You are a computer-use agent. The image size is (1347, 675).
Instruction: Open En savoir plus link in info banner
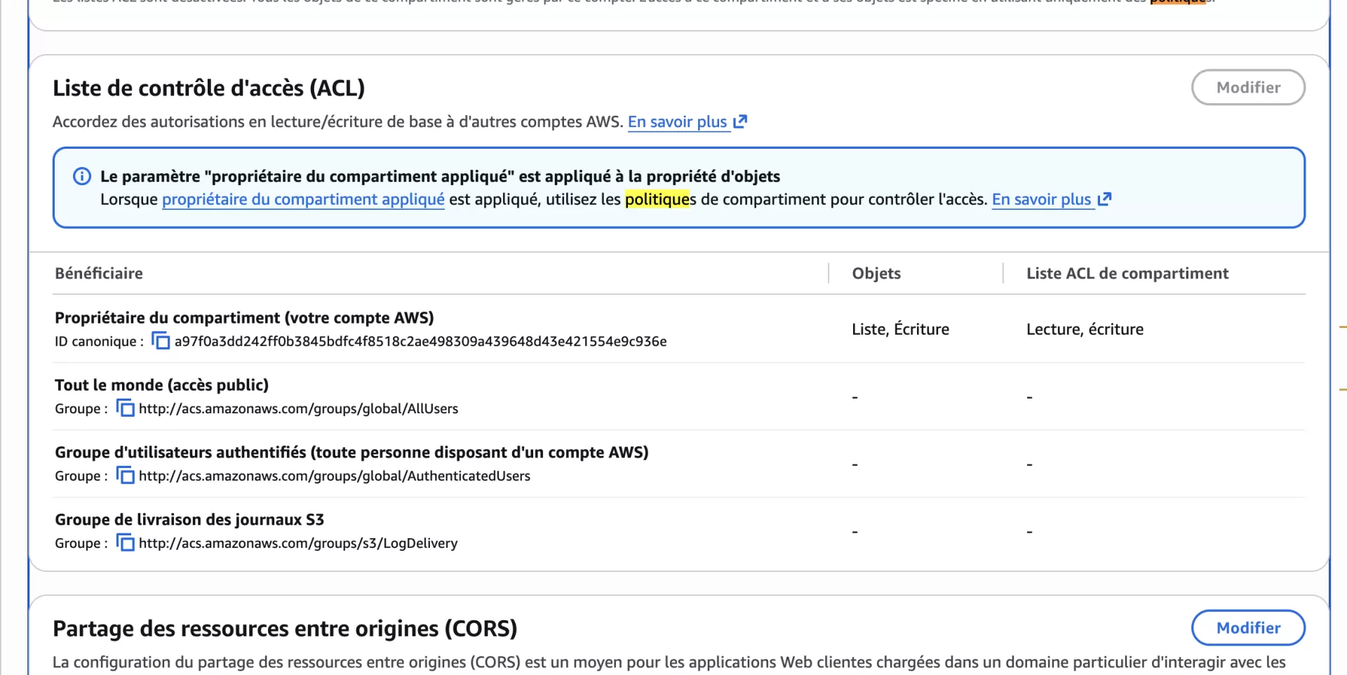[1041, 200]
